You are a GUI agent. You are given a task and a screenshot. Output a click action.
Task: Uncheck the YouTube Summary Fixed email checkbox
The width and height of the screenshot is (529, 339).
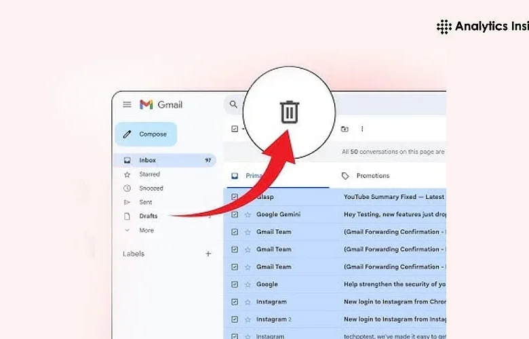pos(235,197)
